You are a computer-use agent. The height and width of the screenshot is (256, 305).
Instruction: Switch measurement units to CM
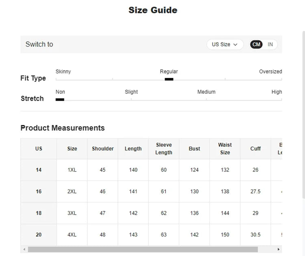point(256,45)
